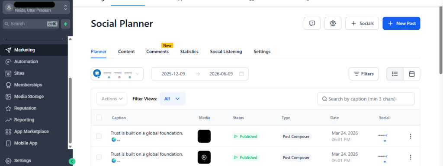Check the first Trust post row
Image resolution: width=443 pixels, height=166 pixels.
pyautogui.click(x=99, y=136)
